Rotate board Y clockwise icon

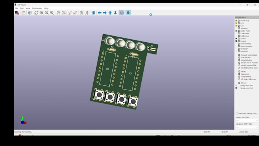point(70,13)
